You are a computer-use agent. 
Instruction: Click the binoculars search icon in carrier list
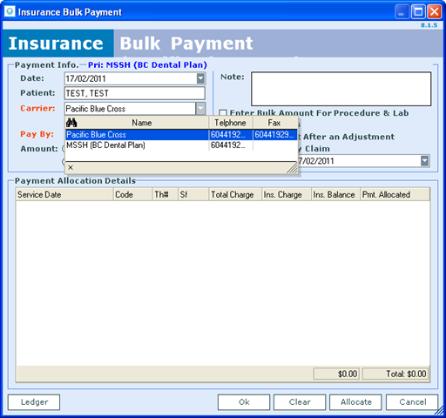(x=71, y=123)
